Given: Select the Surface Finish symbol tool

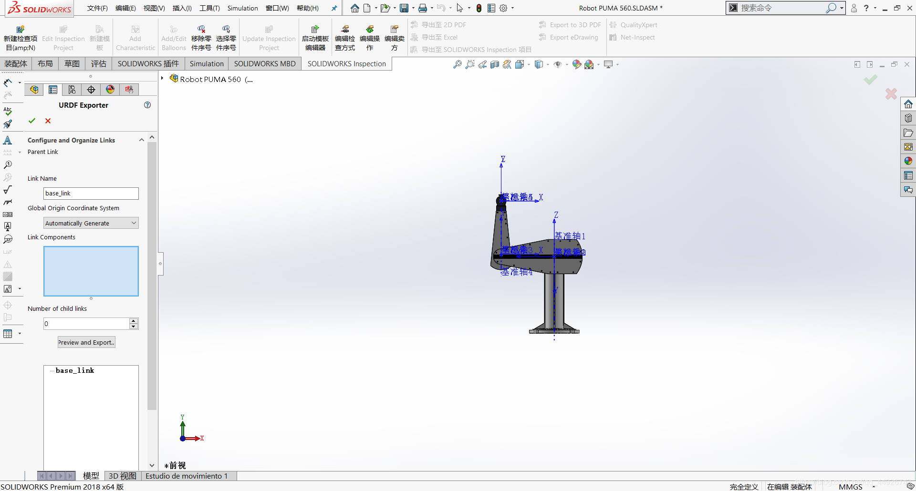Looking at the screenshot, I should (8, 190).
